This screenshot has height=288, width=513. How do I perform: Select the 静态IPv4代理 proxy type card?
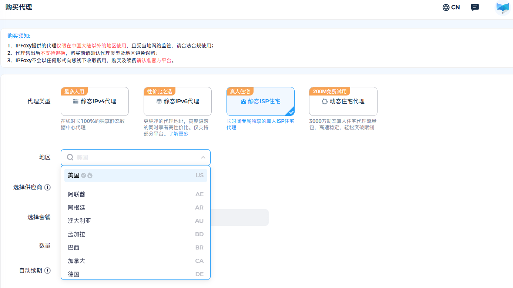point(95,101)
